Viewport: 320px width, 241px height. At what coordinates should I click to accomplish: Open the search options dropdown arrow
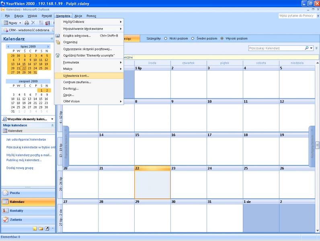click(x=311, y=48)
